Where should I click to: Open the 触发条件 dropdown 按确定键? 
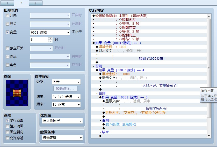click(62, 138)
